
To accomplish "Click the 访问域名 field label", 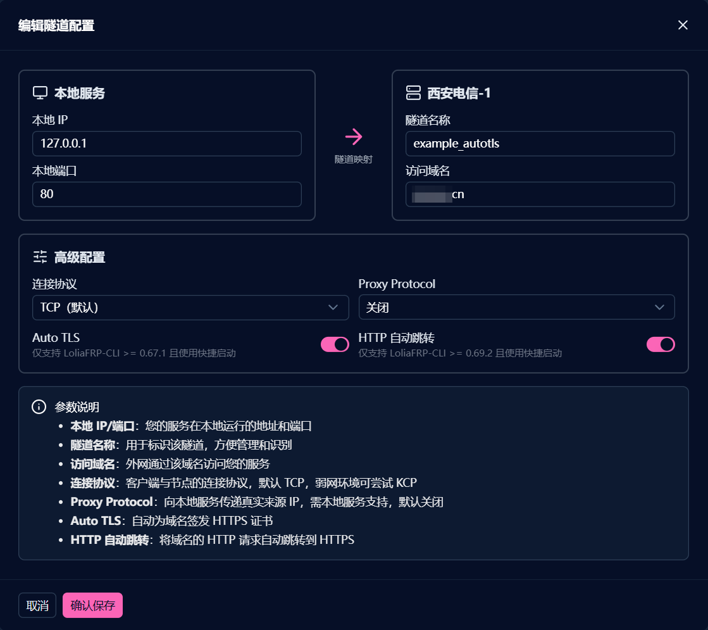I will (428, 170).
